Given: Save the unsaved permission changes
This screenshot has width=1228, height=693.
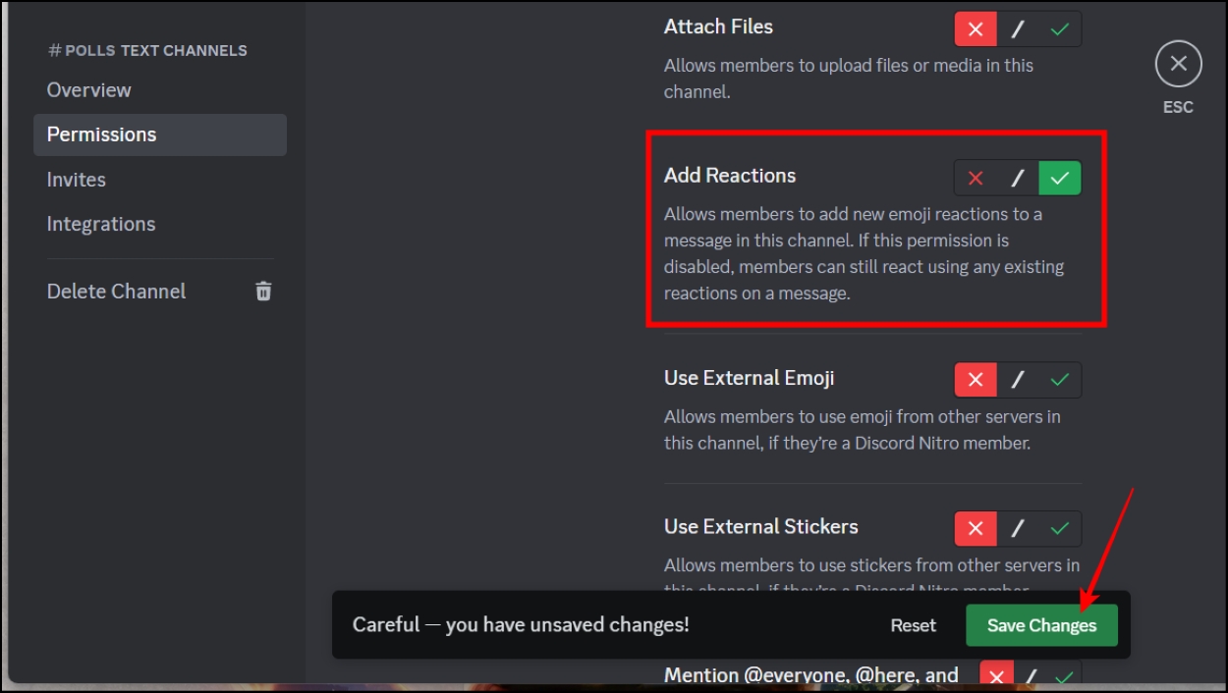Looking at the screenshot, I should click(x=1041, y=624).
